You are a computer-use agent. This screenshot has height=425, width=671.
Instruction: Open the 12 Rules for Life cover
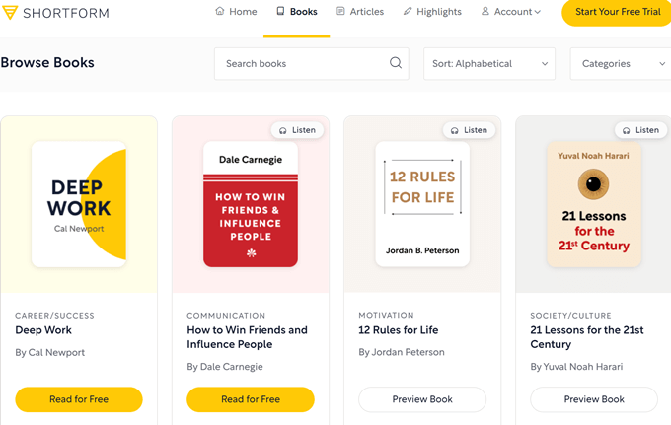(422, 204)
